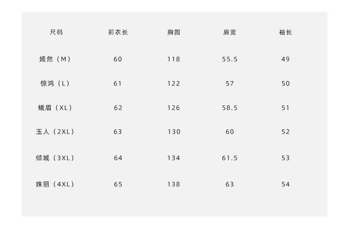349x238 pixels.
Task: Click the 蛾眉（XL）size label
Action: pyautogui.click(x=55, y=108)
